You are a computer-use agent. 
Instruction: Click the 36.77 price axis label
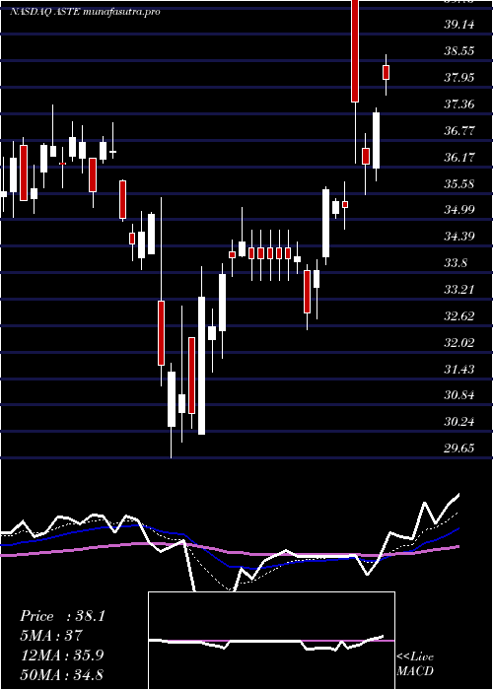(x=458, y=131)
